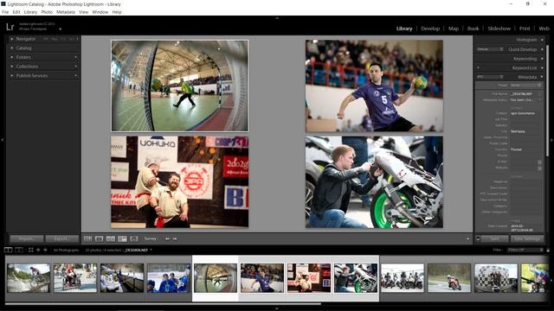
Task: Switch to Grid view in toolbar
Action: click(87, 238)
